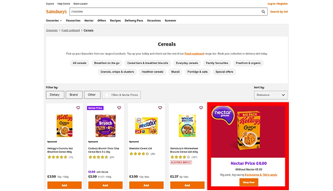
Task: Click the search magnifier icon
Action: point(264,12)
